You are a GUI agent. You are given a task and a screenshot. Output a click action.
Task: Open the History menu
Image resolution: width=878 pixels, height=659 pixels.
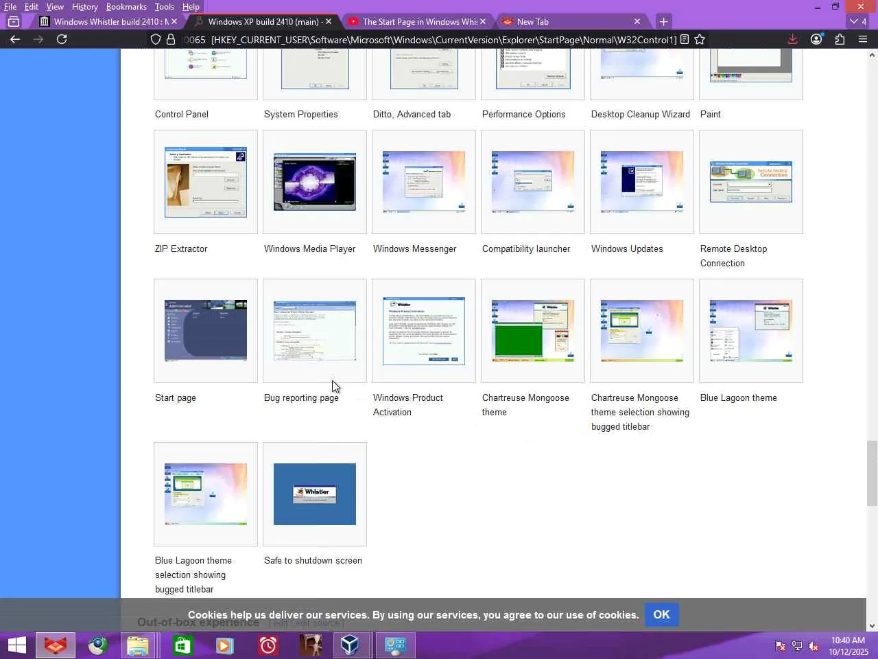coord(84,7)
